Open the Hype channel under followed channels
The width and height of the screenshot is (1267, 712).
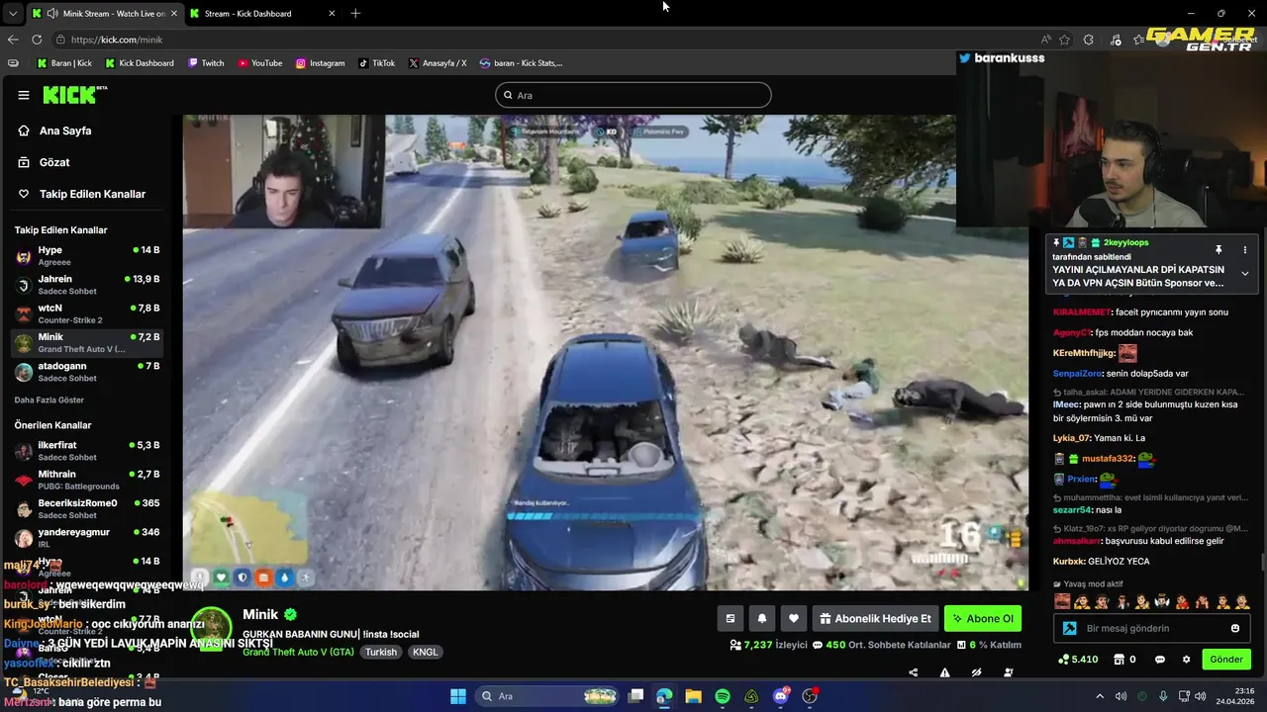(87, 256)
